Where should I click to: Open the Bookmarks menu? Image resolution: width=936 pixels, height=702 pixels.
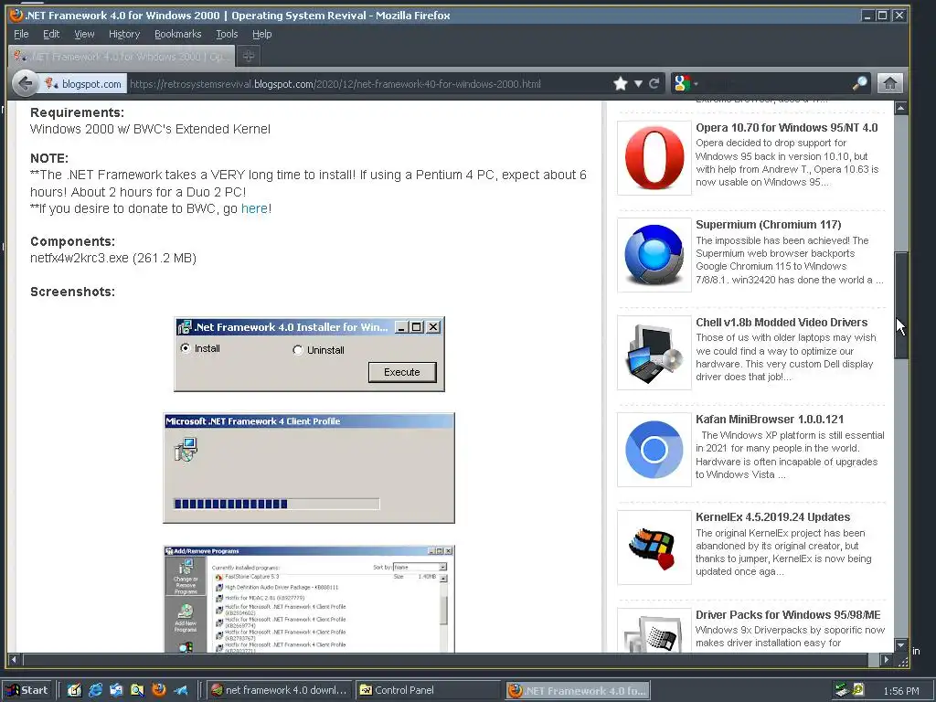[x=178, y=34]
